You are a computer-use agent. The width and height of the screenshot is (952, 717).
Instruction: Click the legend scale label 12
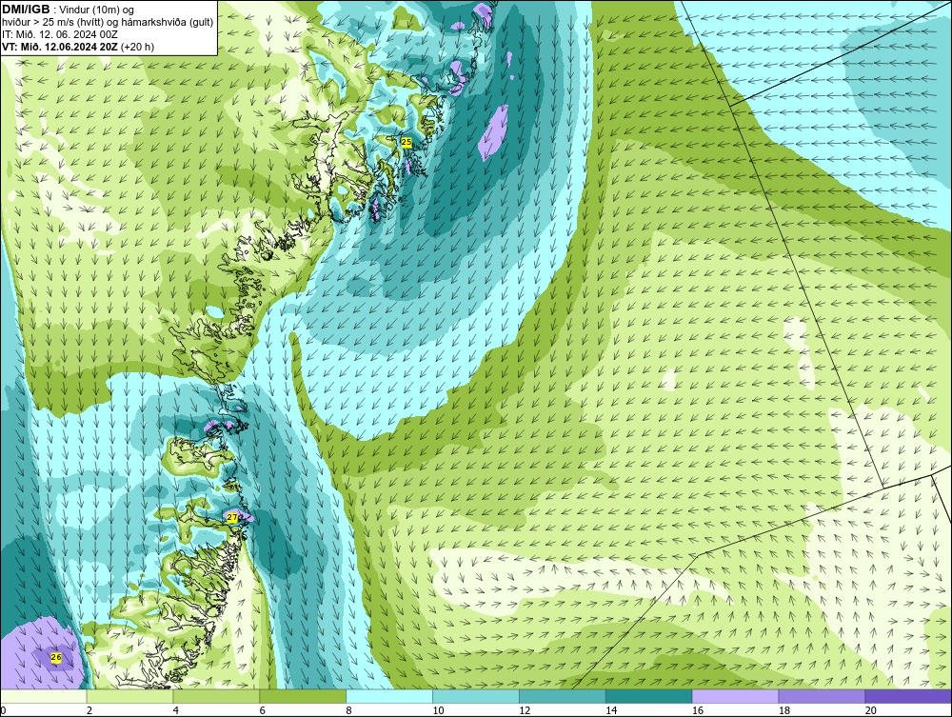[525, 710]
